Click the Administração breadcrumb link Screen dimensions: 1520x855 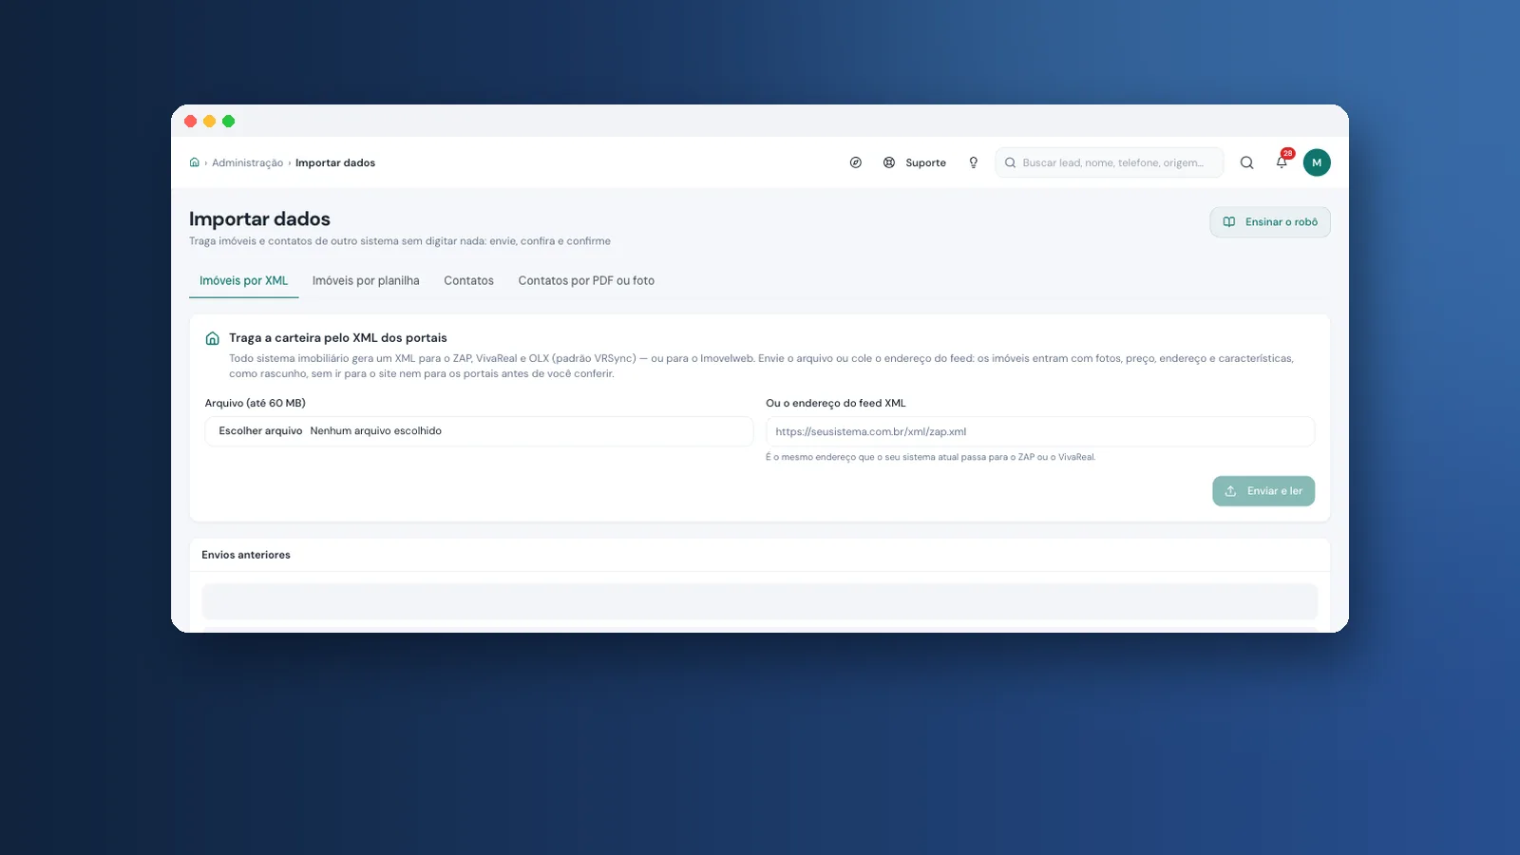[x=247, y=163]
